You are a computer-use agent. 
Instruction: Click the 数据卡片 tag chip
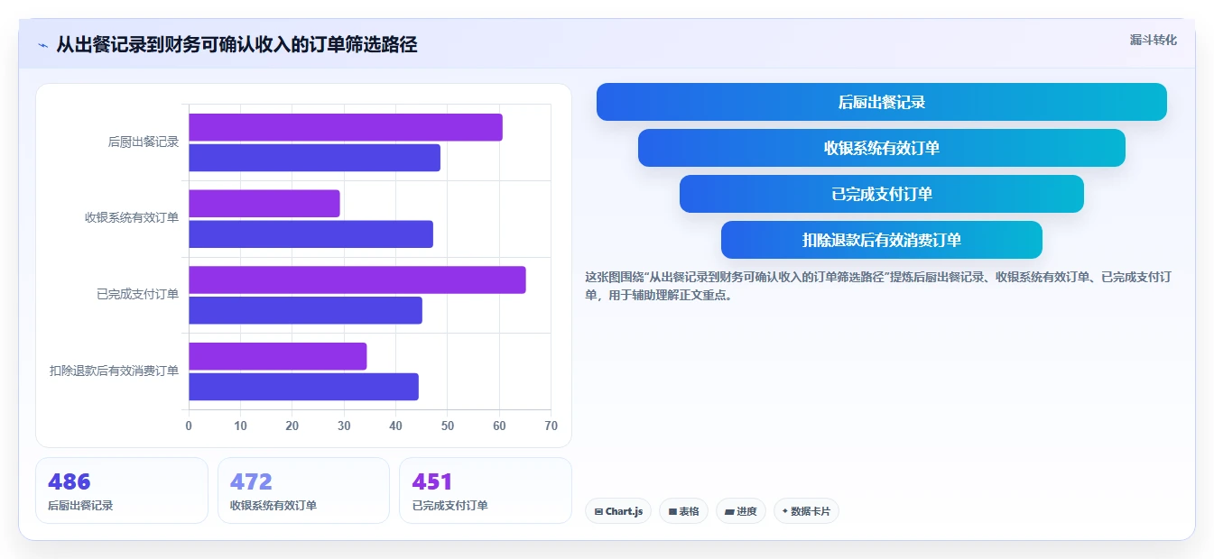tap(806, 511)
